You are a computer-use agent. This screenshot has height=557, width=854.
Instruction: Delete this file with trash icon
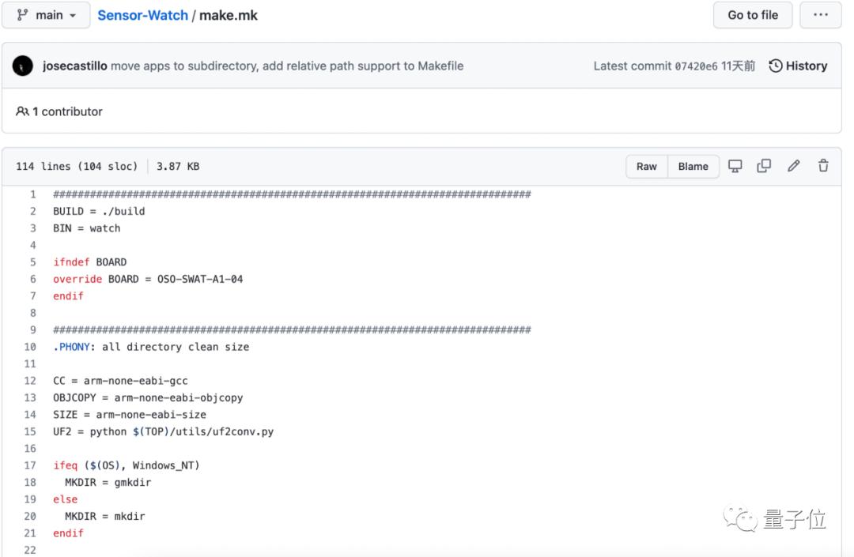point(823,166)
